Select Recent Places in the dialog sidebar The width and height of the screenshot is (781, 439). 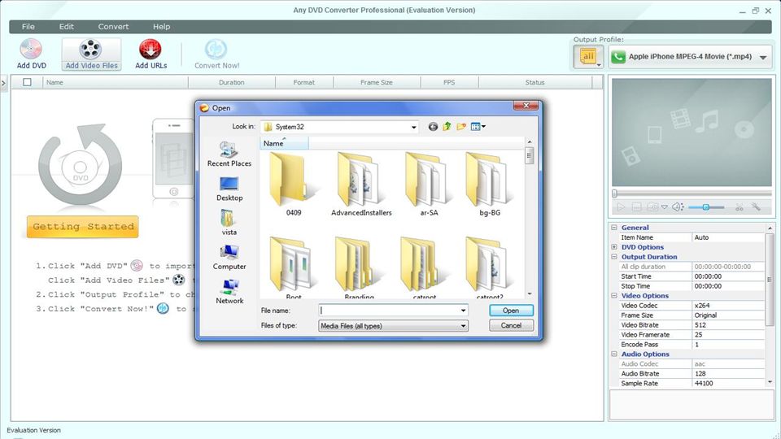click(x=229, y=154)
